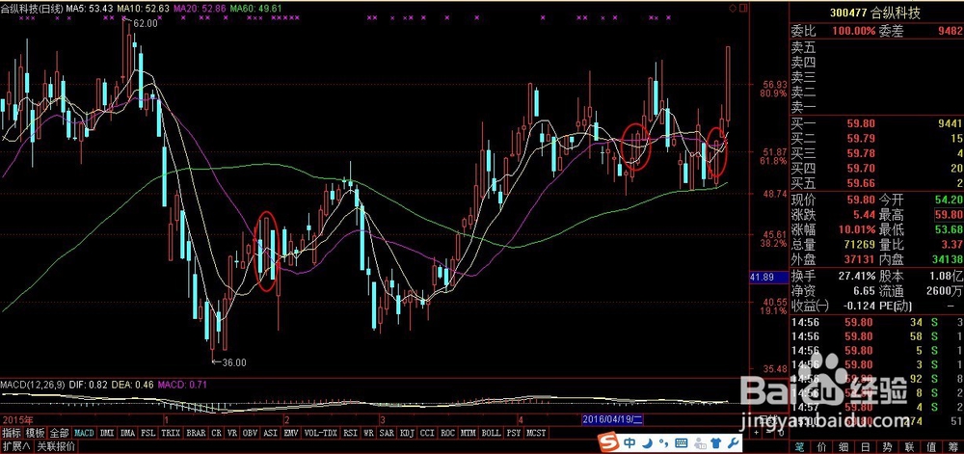This screenshot has height=454, width=964.
Task: Select the 细 detail tab
Action: 843,447
